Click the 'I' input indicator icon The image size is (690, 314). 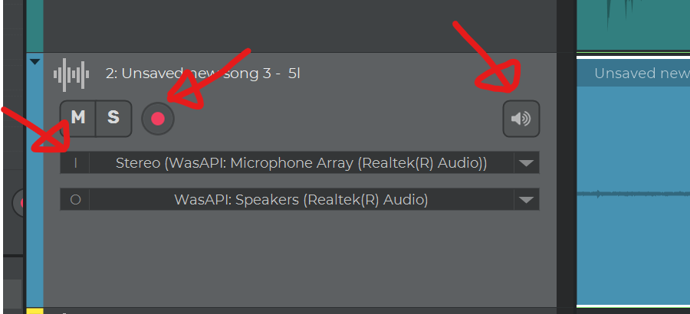click(75, 163)
